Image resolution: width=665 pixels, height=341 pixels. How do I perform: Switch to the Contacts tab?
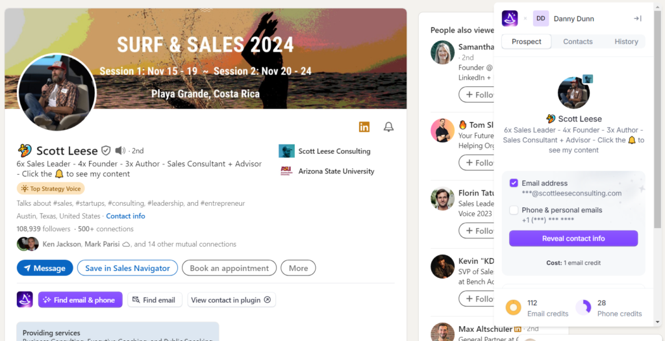pos(577,42)
